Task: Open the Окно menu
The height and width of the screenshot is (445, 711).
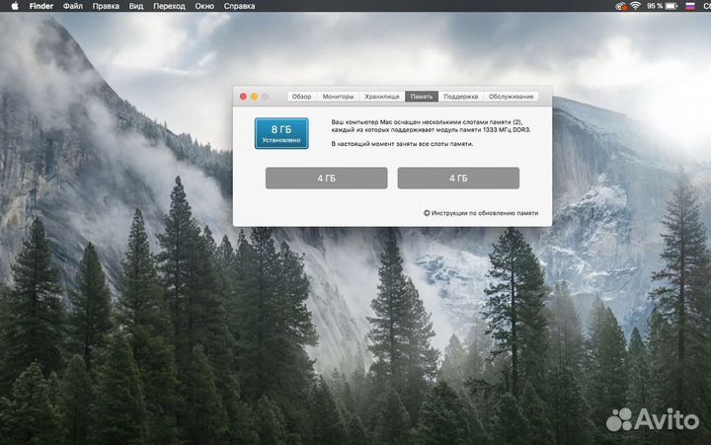Action: [204, 6]
